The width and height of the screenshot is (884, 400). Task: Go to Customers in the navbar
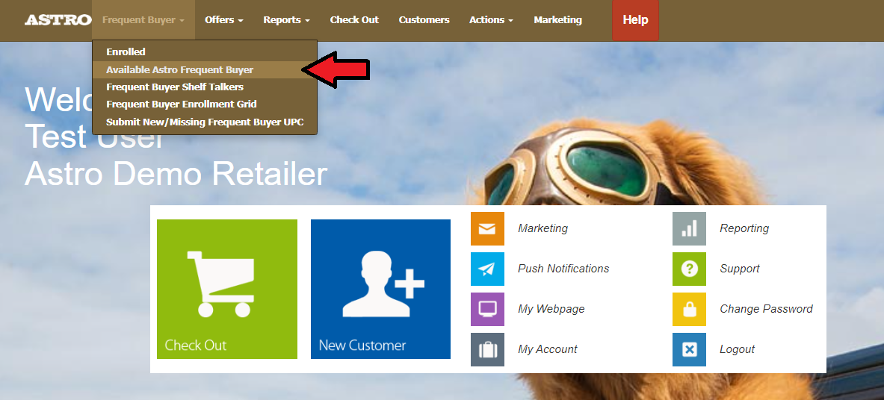(424, 19)
